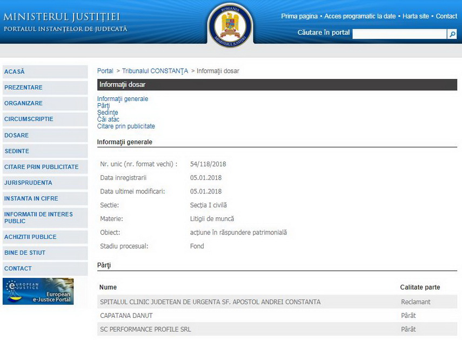Type in the Căutare în portal field

(399, 34)
